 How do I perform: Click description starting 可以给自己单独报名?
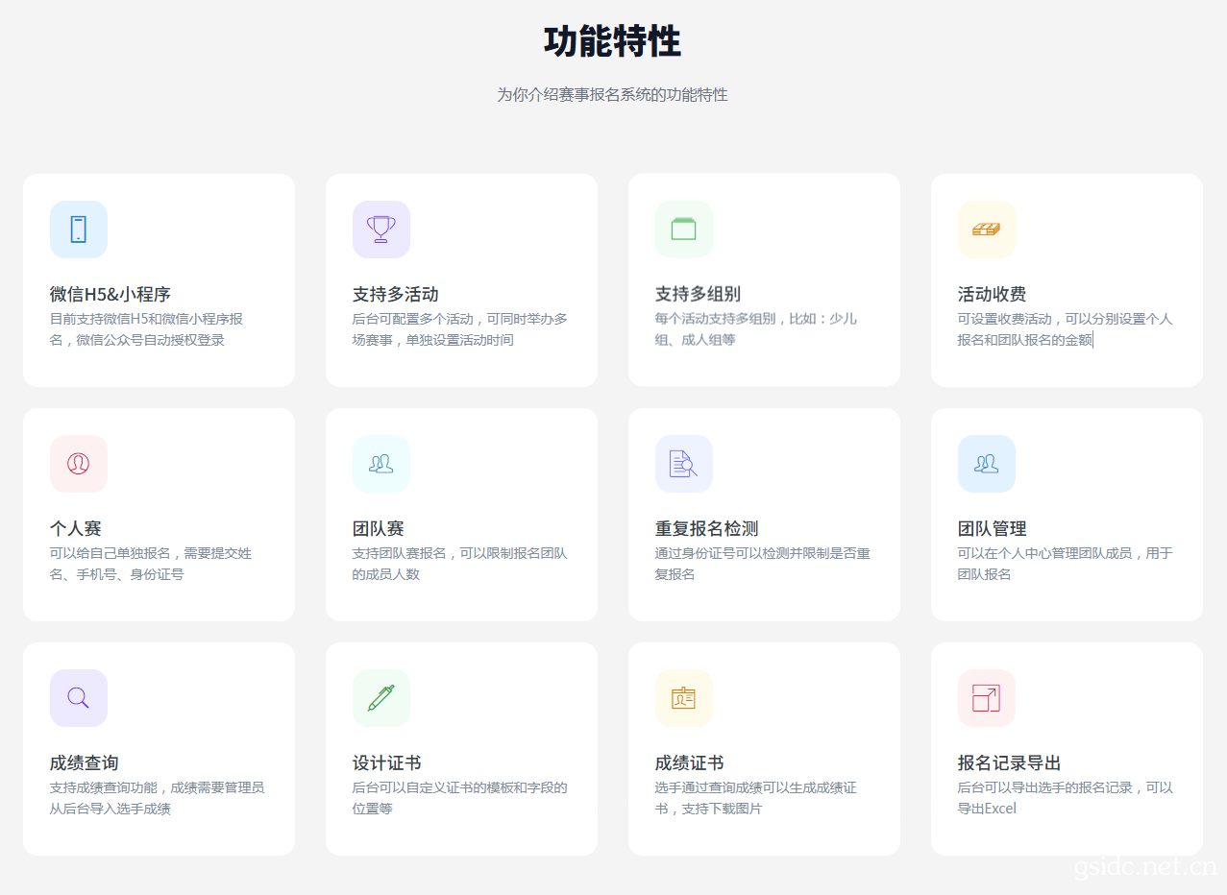151,564
